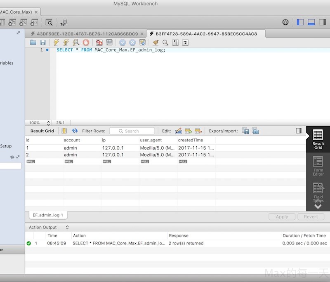
Task: Open the EF_admin_log 1 result tab
Action: (48, 215)
